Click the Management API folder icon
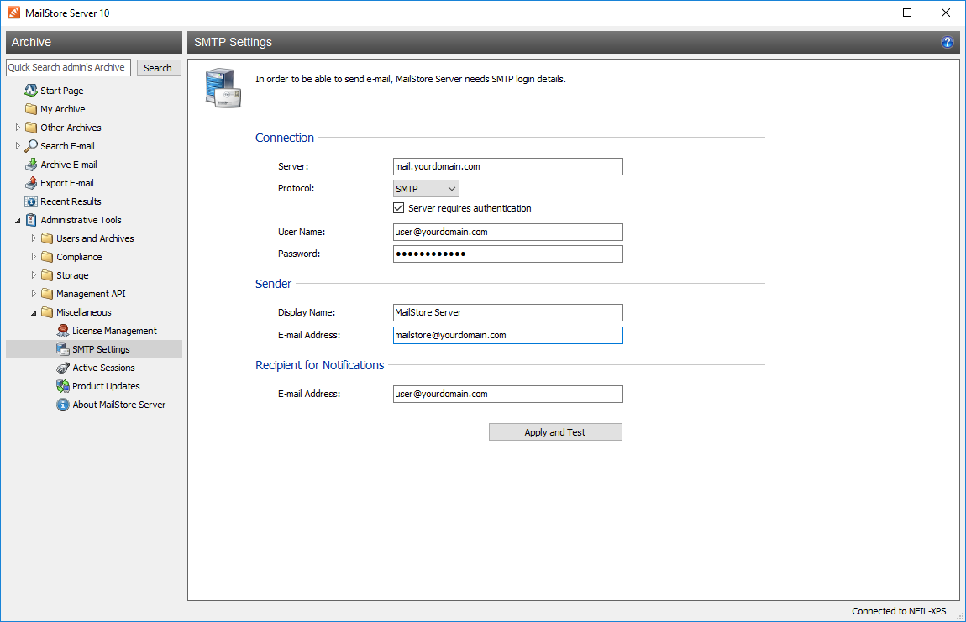 click(47, 294)
